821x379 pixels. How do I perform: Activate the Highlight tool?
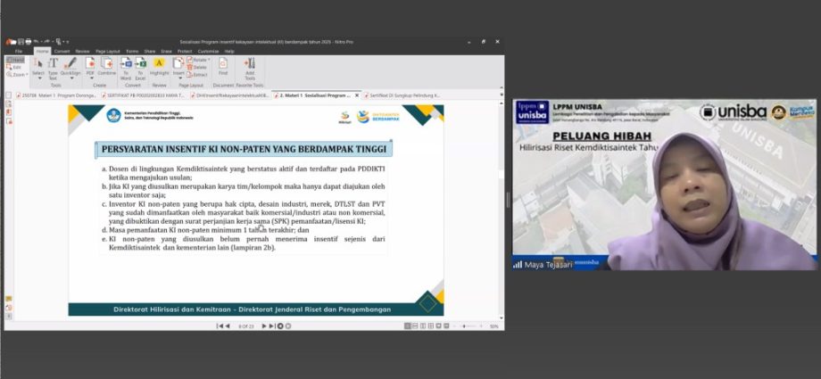(159, 66)
